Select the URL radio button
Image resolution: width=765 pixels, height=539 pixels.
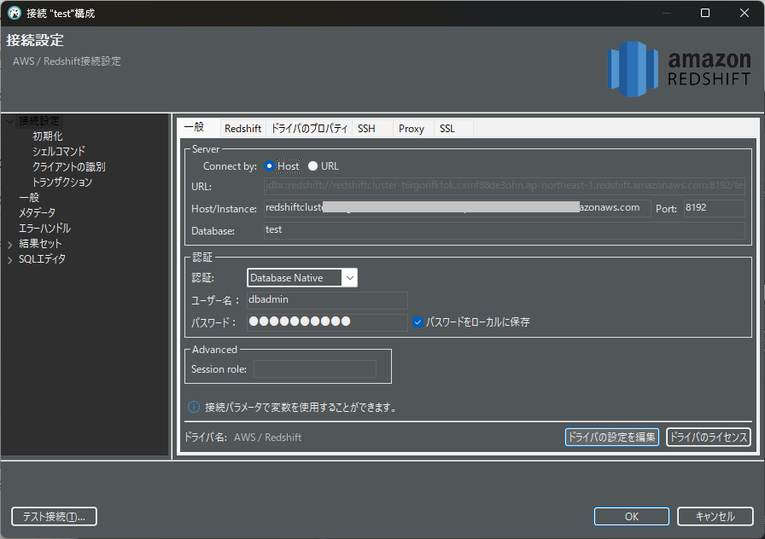(x=312, y=166)
